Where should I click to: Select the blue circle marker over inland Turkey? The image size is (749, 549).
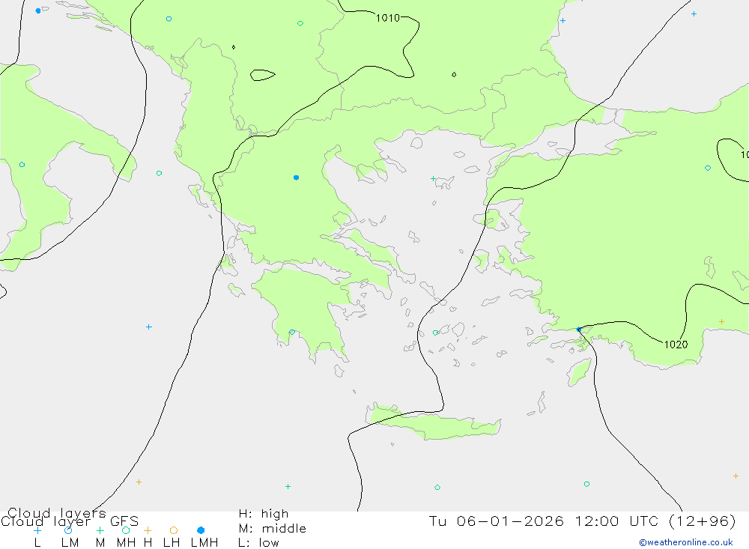(x=708, y=168)
